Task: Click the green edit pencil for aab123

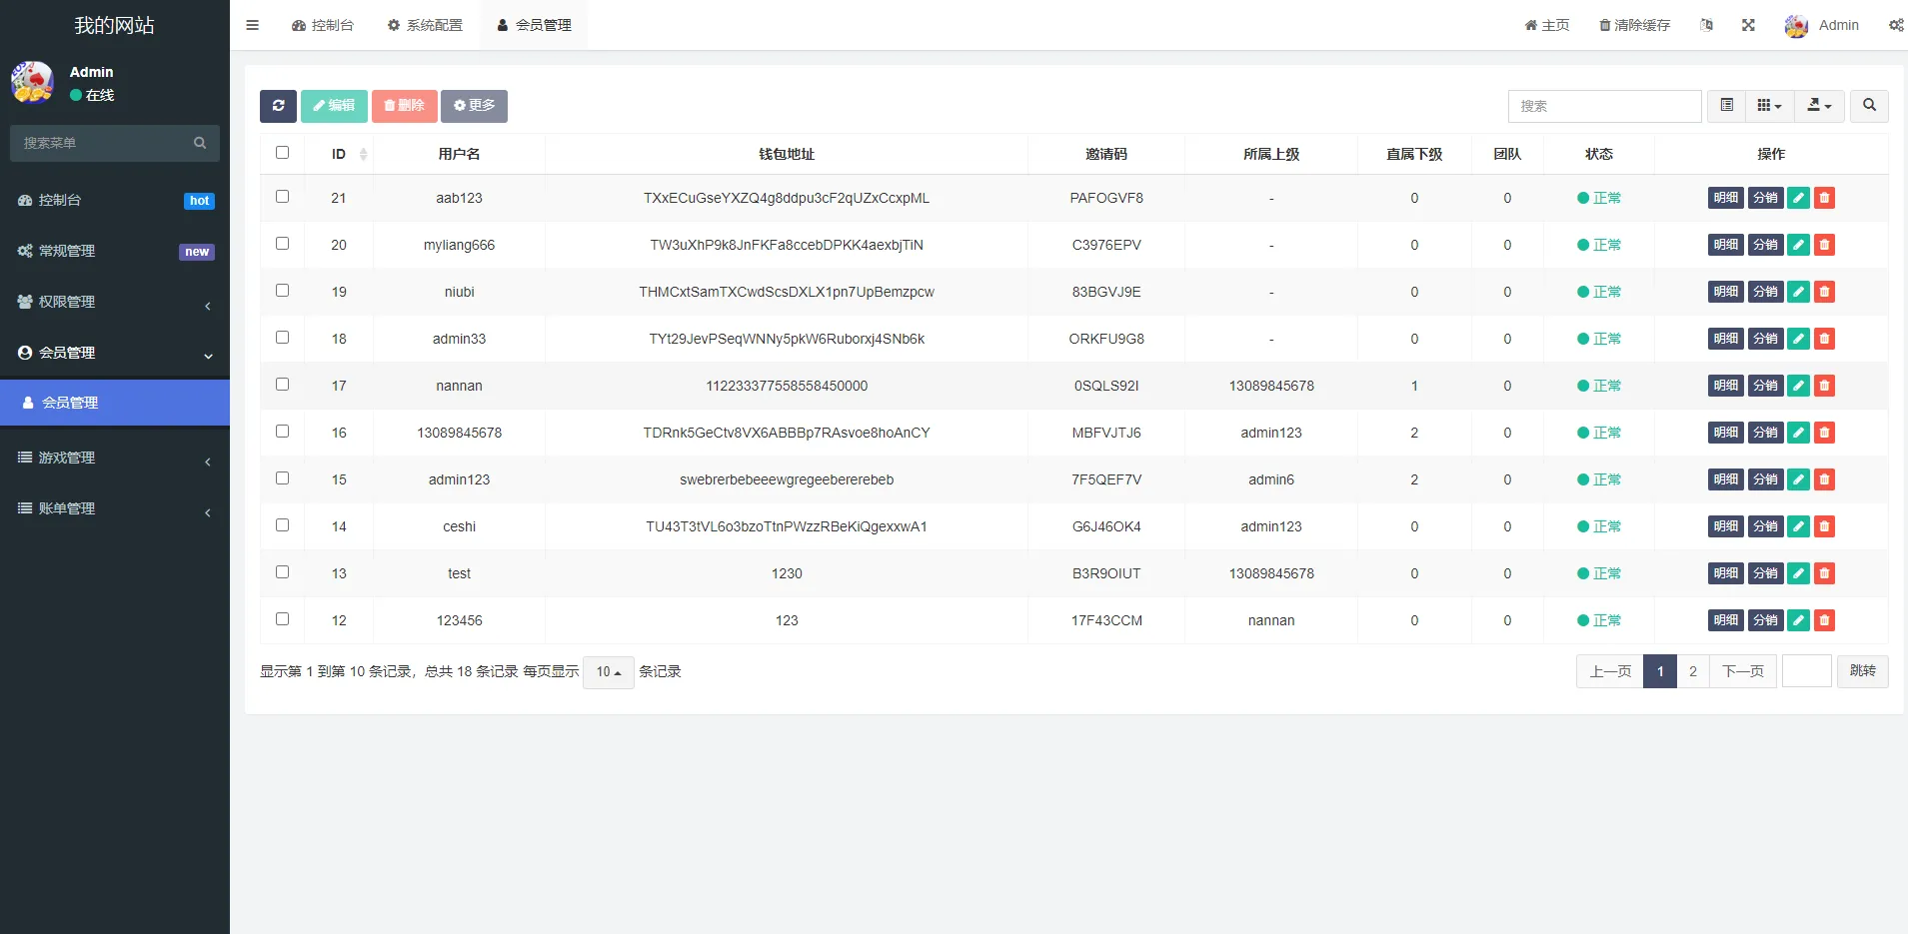Action: pyautogui.click(x=1798, y=198)
